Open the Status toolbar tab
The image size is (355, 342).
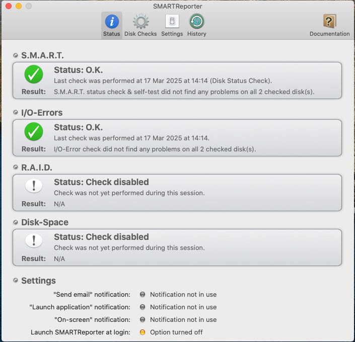112,25
